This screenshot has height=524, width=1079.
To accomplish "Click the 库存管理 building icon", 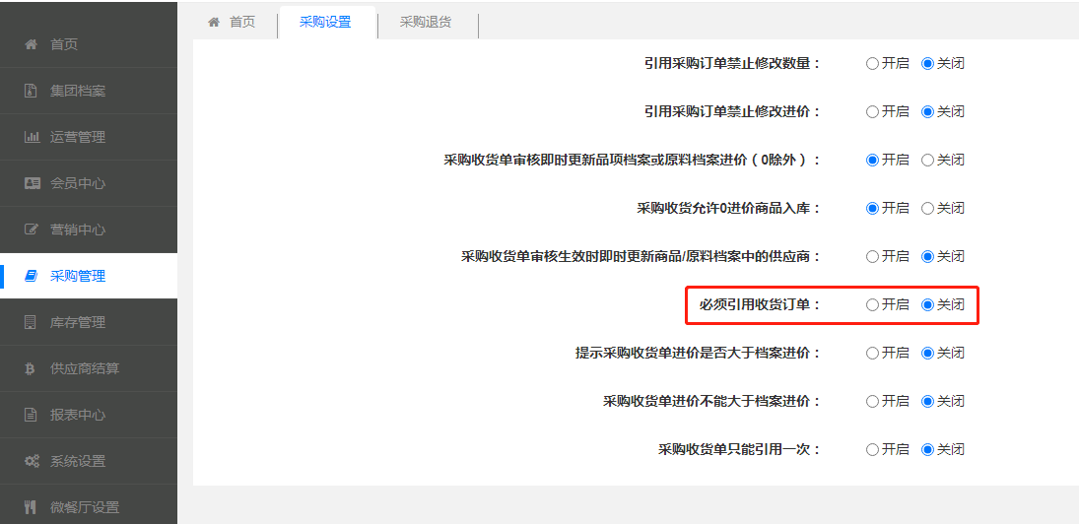I will [x=31, y=322].
